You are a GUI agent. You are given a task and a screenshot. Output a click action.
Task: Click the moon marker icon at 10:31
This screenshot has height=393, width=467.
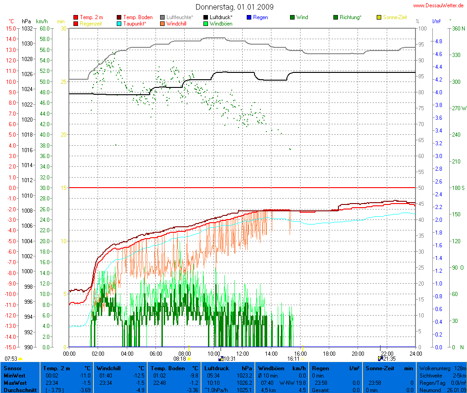pyautogui.click(x=221, y=359)
